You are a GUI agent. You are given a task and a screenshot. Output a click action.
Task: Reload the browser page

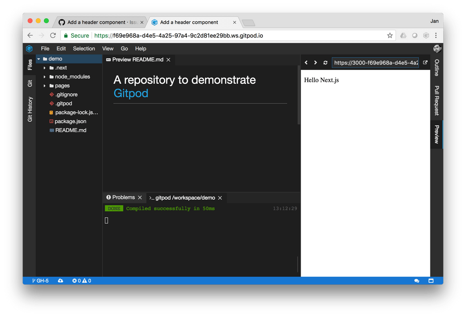coord(53,36)
